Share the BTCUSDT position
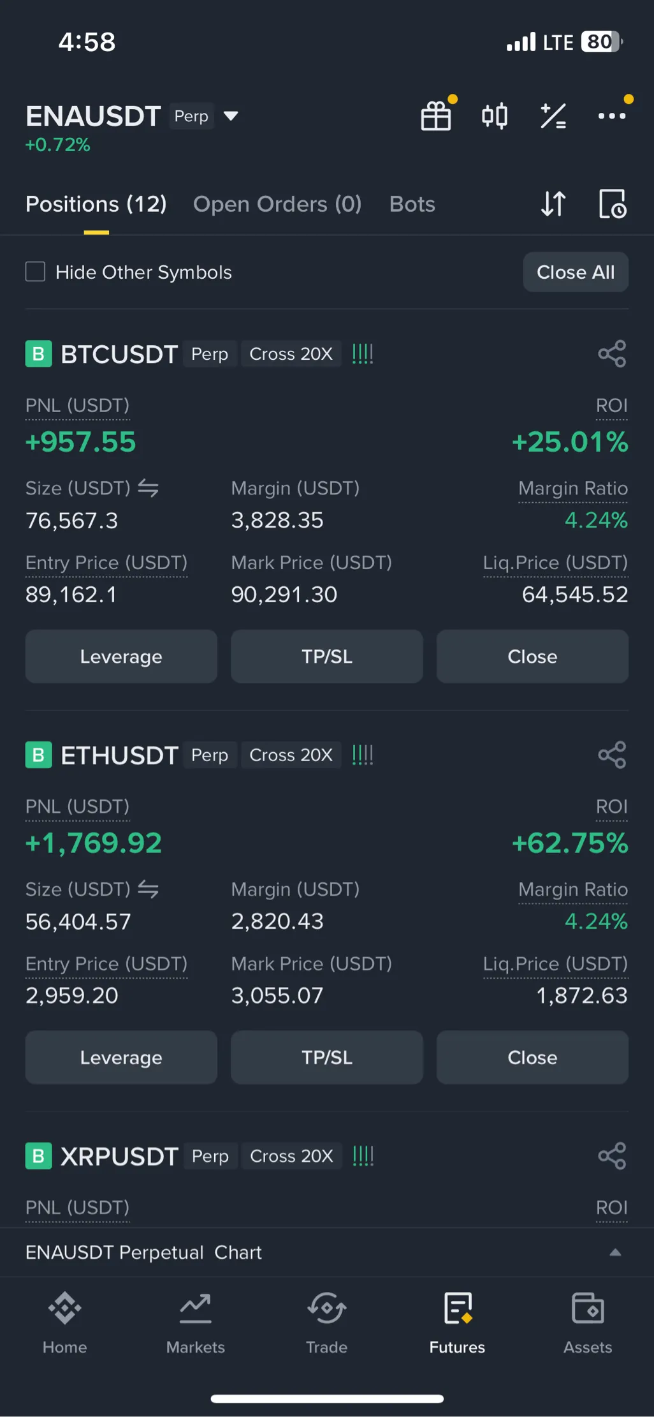Image resolution: width=654 pixels, height=1417 pixels. tap(612, 354)
